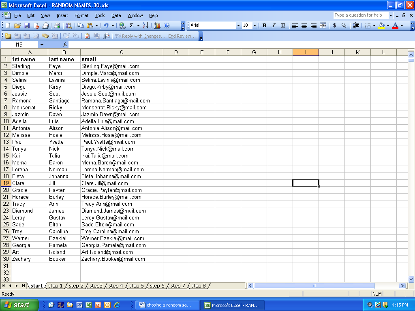Apply red Font Color letter A
Image resolution: width=415 pixels, height=311 pixels.
click(395, 26)
